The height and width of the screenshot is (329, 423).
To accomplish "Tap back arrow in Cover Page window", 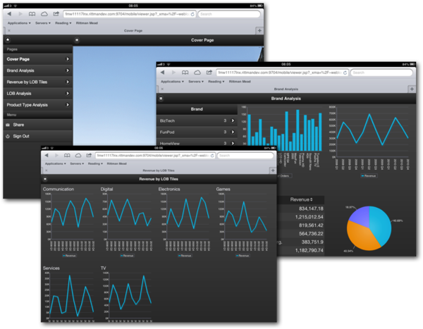I will tap(9, 14).
